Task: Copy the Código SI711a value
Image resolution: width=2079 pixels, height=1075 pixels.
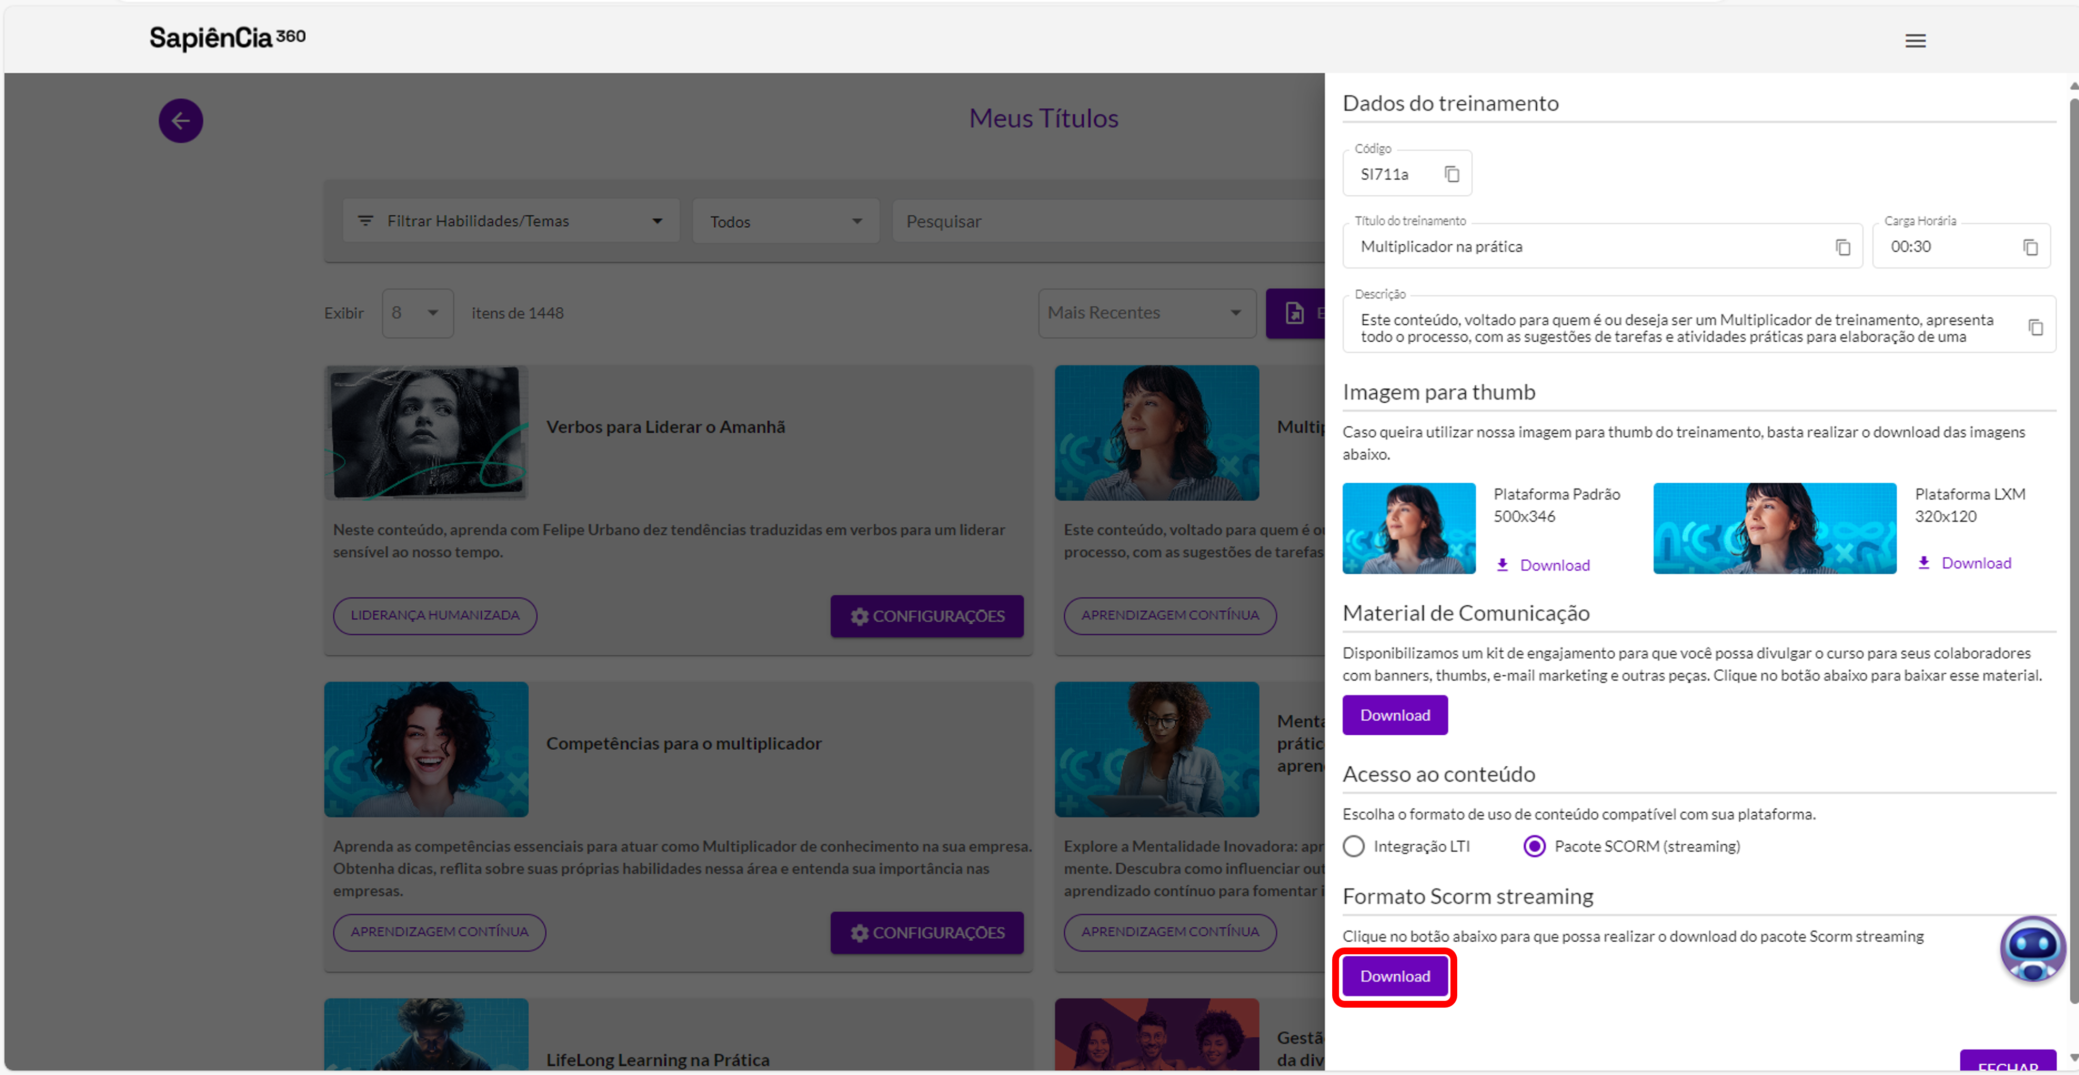Action: (1451, 174)
